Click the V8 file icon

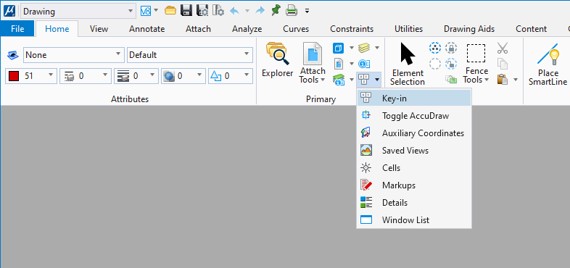[146, 11]
